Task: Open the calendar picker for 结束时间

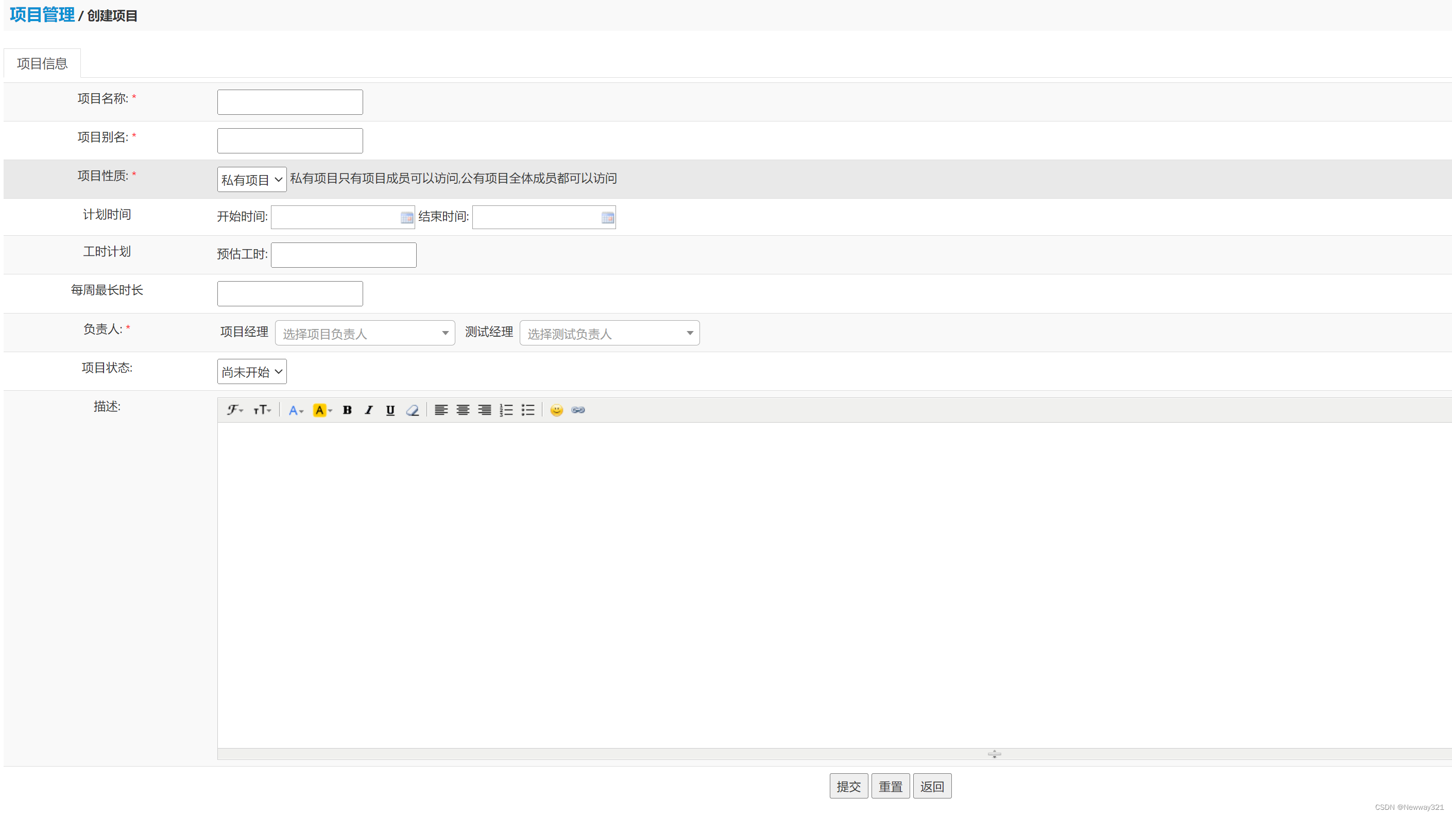Action: pos(608,218)
